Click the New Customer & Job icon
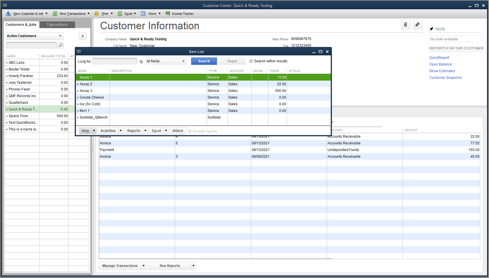 point(8,14)
